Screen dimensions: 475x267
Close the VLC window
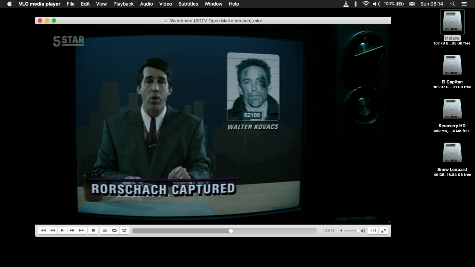(40, 21)
